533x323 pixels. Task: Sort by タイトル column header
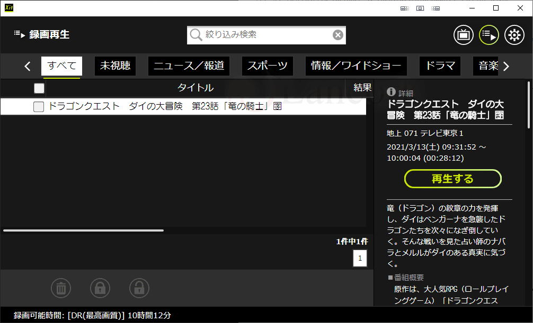196,88
